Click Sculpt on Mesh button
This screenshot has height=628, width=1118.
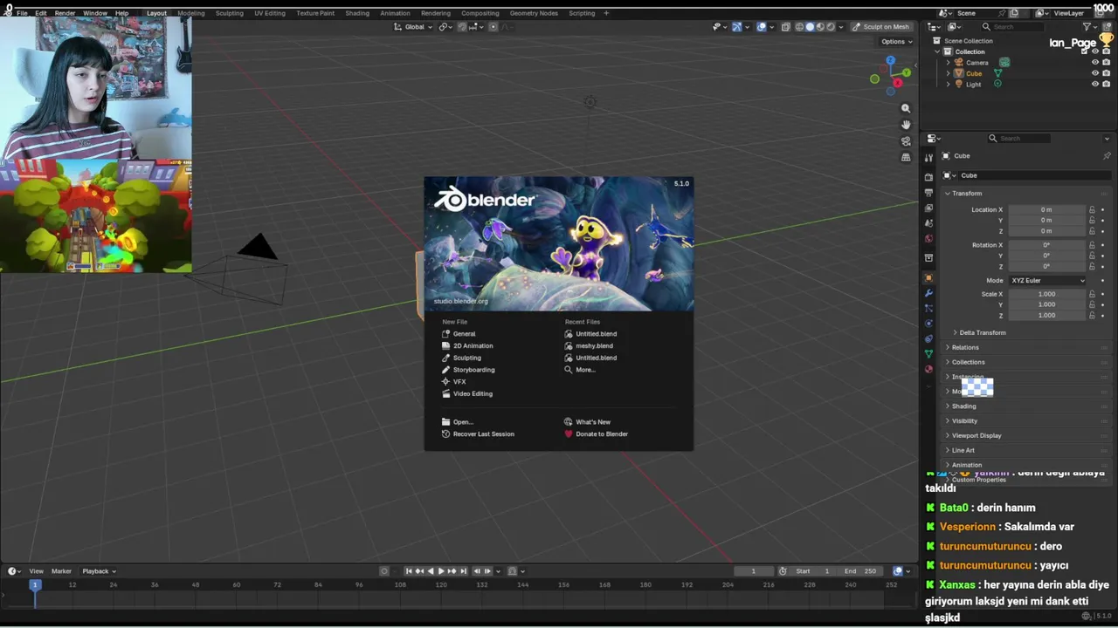point(880,27)
